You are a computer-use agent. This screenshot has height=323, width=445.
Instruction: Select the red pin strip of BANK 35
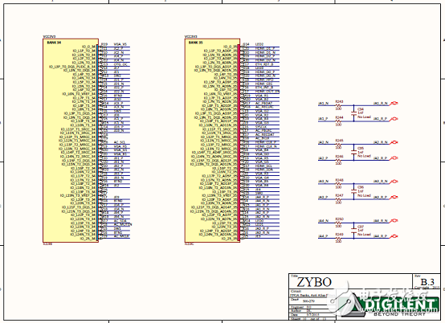coord(239,142)
